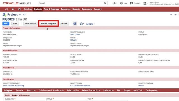Select the Resources subtab
Image resolution: width=179 pixels, height=101 pixels.
point(31,90)
